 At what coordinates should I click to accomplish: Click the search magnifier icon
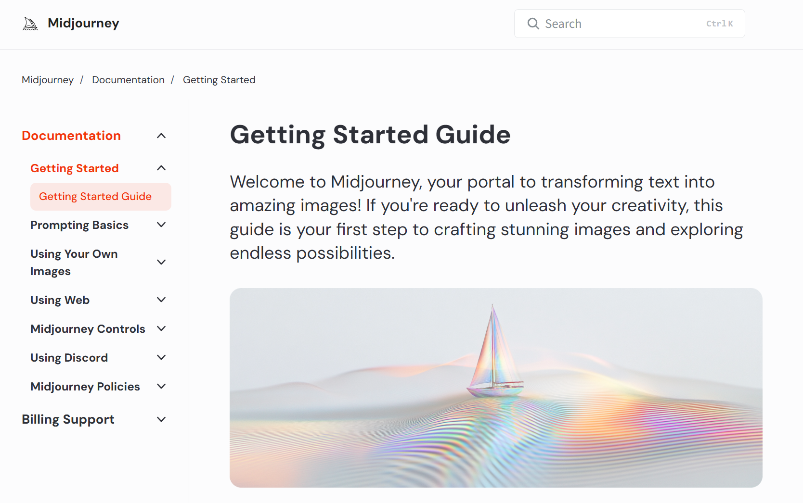click(x=533, y=24)
